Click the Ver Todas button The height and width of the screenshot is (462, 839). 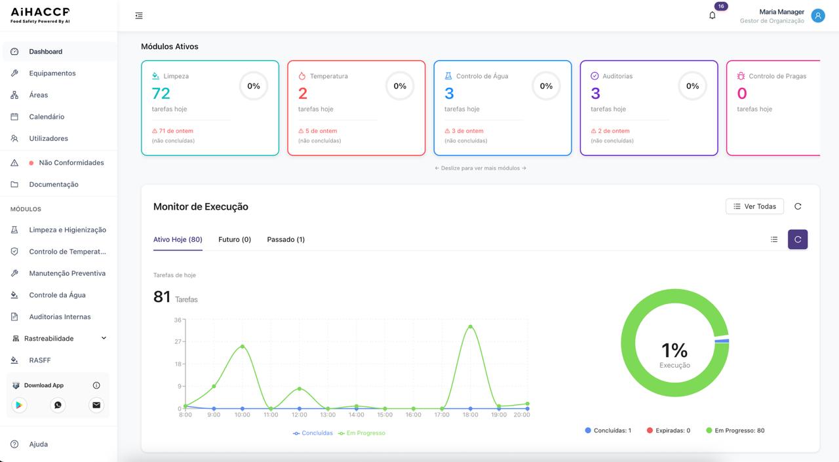tap(754, 206)
